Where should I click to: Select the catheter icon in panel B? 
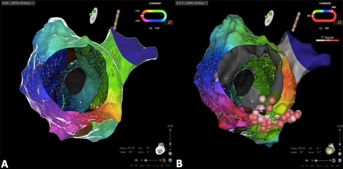(x=296, y=21)
